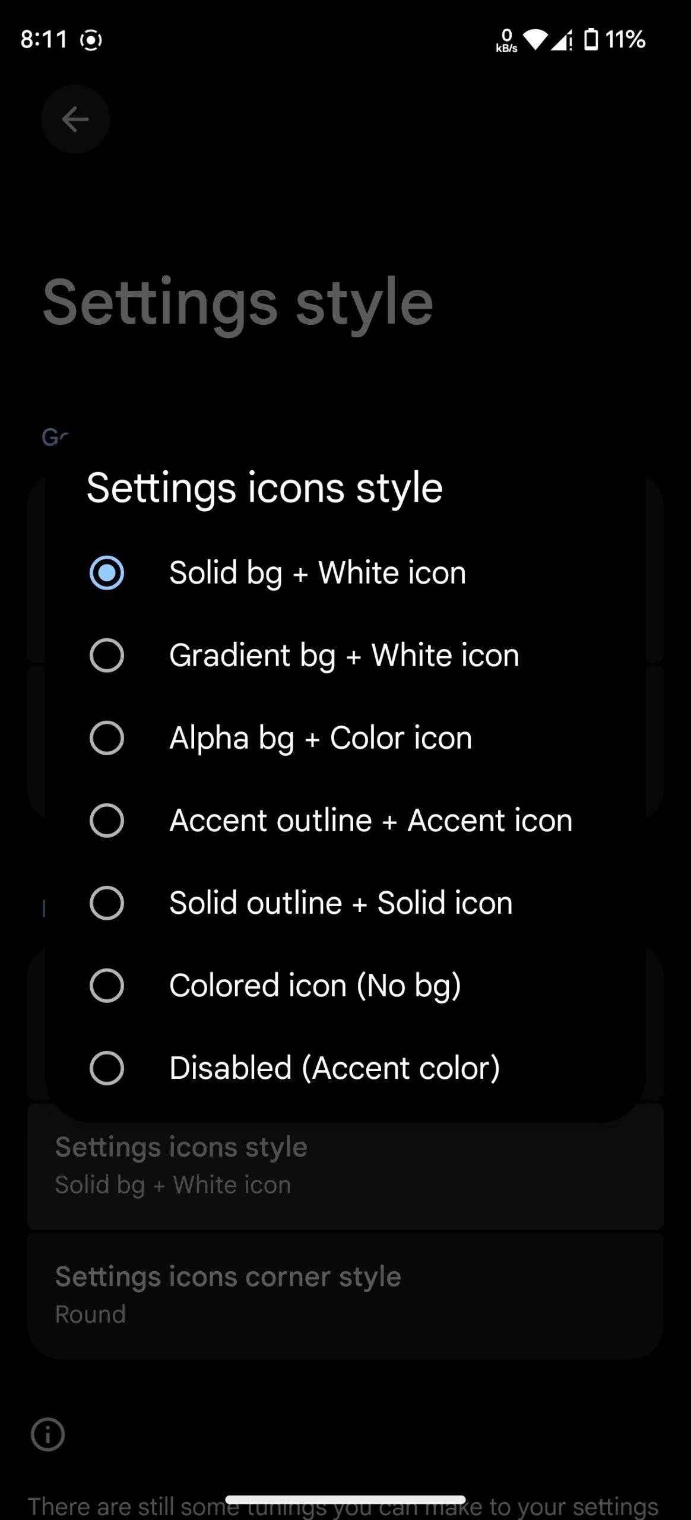
Task: Tap the mobile signal strength icon
Action: tap(561, 40)
